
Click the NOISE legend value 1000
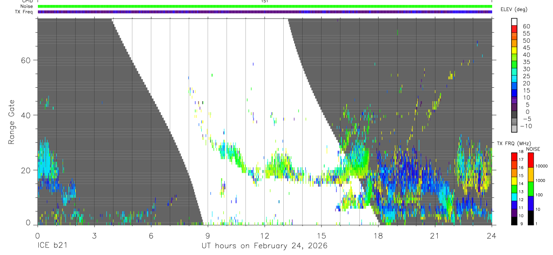pos(540,181)
